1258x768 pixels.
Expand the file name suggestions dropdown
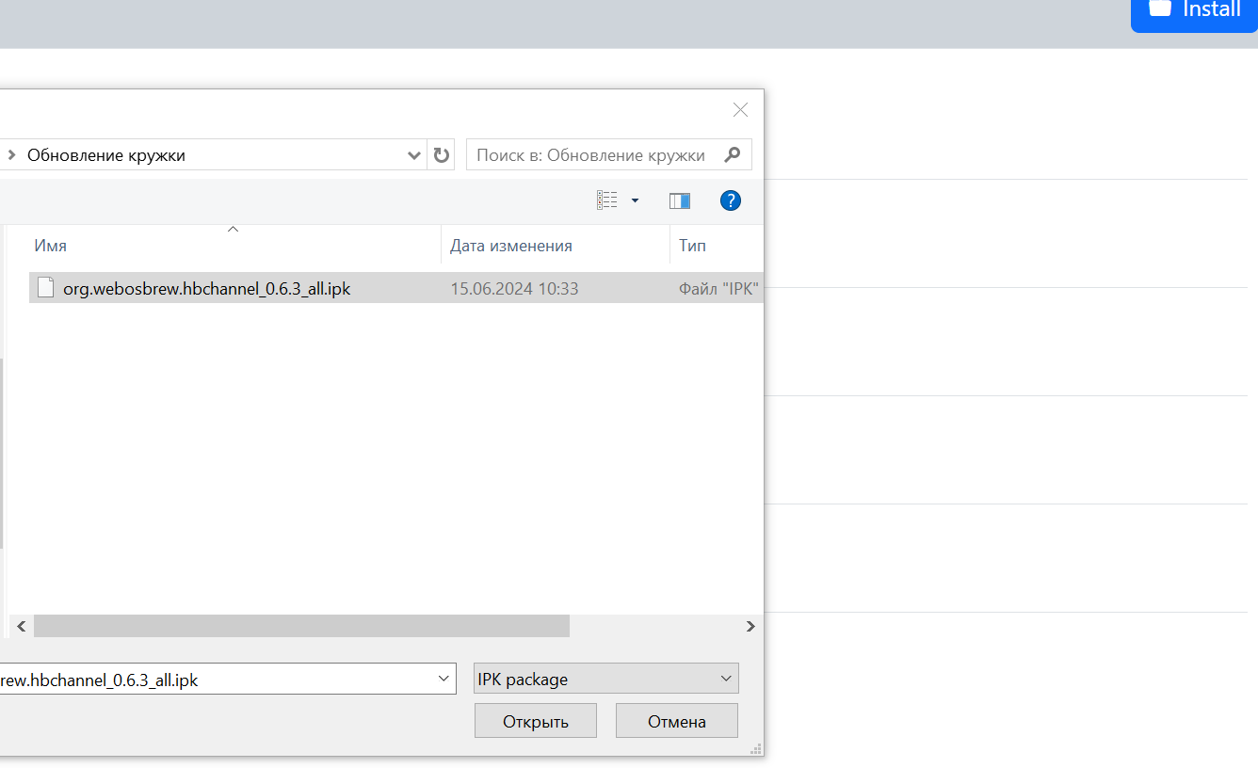click(x=444, y=679)
